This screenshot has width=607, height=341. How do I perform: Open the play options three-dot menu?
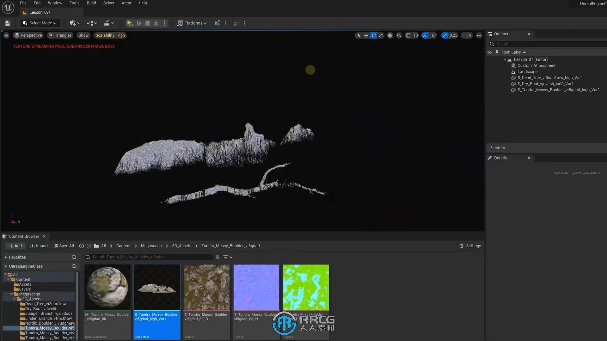point(165,23)
